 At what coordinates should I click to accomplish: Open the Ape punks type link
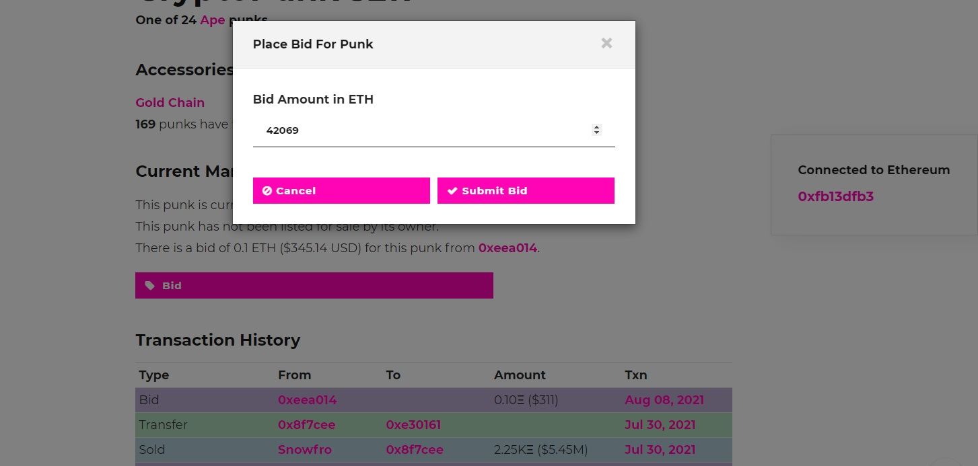coord(212,20)
